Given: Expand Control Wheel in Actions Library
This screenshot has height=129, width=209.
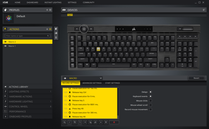Looking at the screenshot, I should [x=27, y=107].
